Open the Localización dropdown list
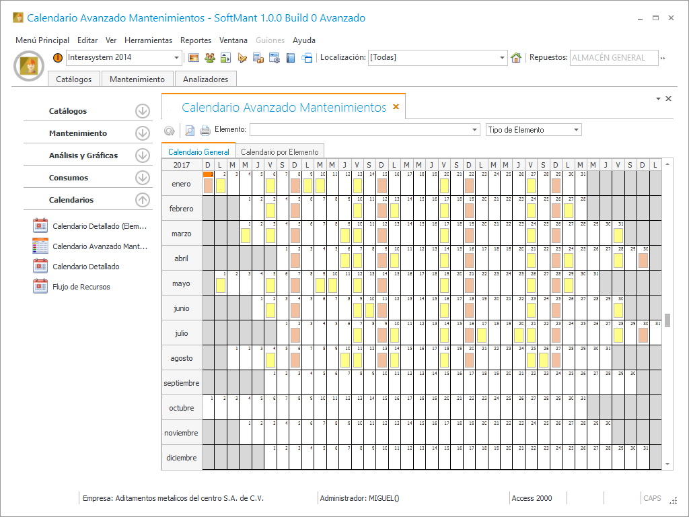689x517 pixels. tap(502, 58)
